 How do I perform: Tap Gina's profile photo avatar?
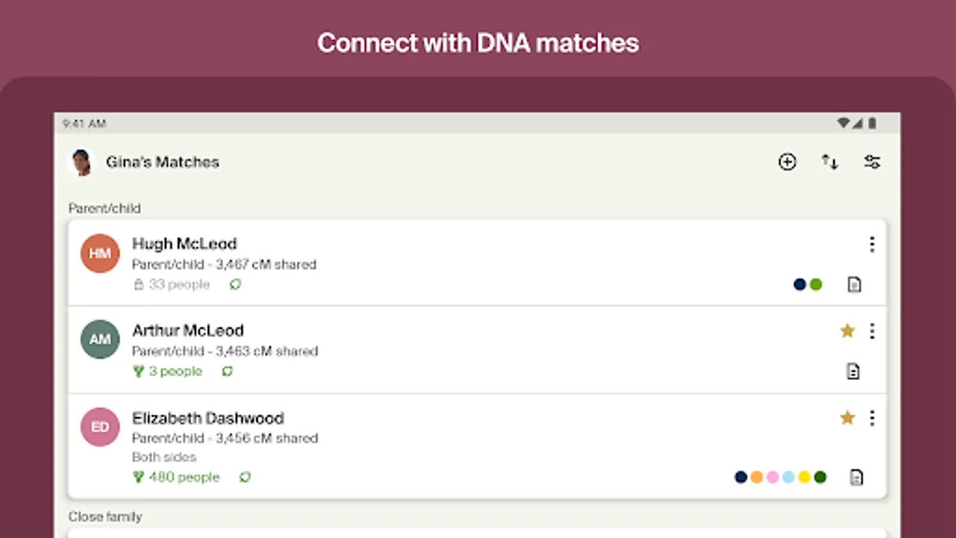81,163
